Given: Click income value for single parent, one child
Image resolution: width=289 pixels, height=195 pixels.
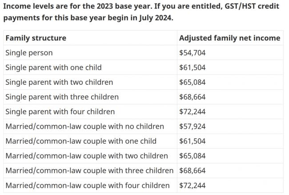Looking at the screenshot, I should (192, 68).
